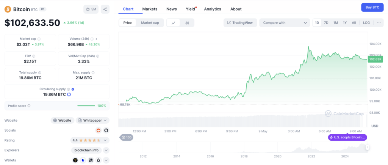Click the U.S. adopts Bitcoin event marker
This screenshot has width=388, height=165.
pos(347,137)
